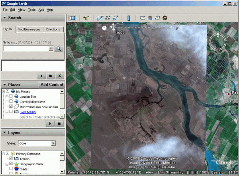Open the Tools menu

[x=32, y=10]
